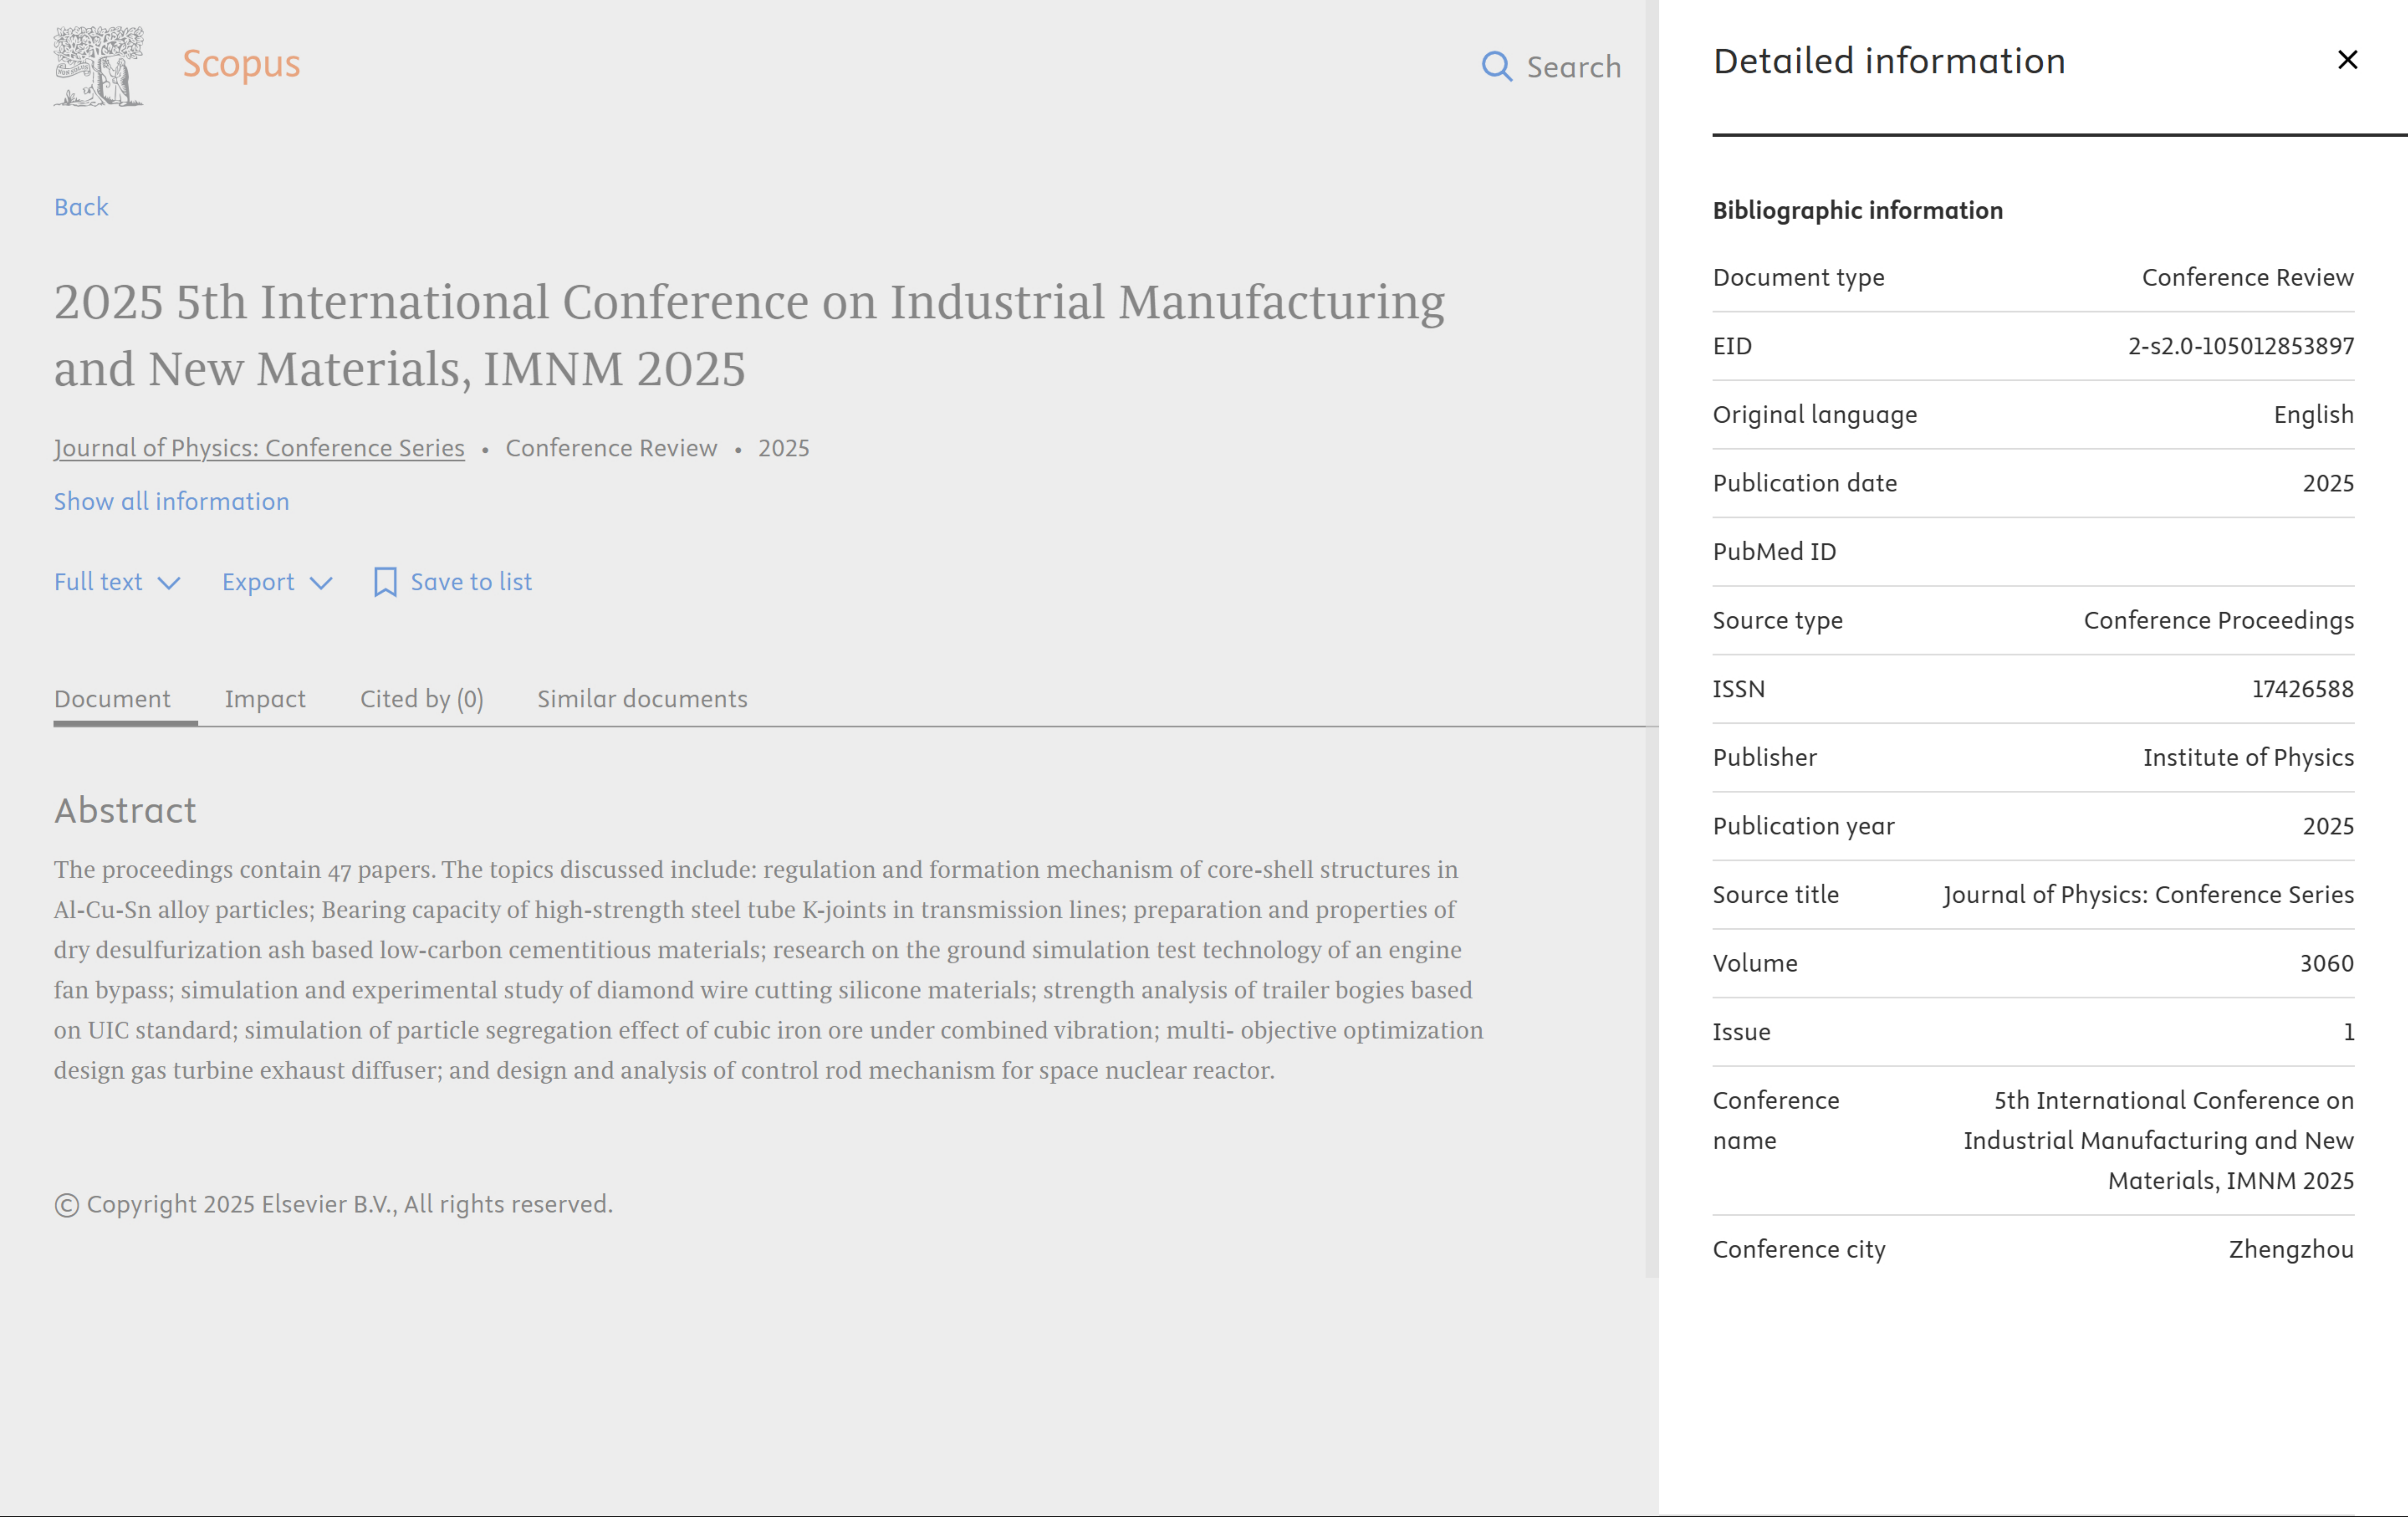Click the Document type value Conference Review
2408x1517 pixels.
pos(2248,278)
